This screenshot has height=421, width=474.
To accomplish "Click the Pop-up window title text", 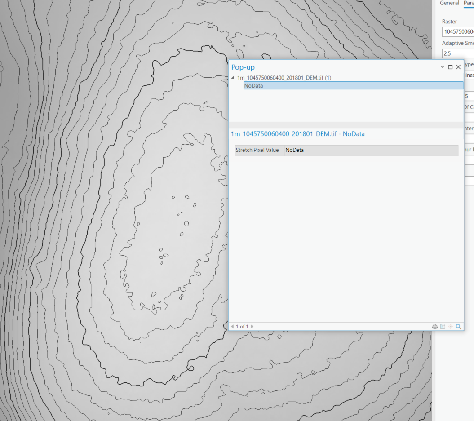I will coord(243,67).
